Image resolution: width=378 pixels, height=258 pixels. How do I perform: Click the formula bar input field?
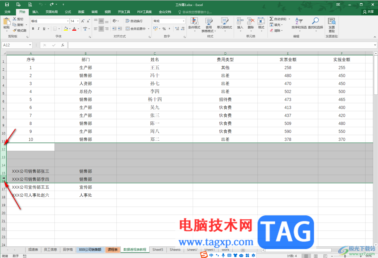tap(221, 45)
